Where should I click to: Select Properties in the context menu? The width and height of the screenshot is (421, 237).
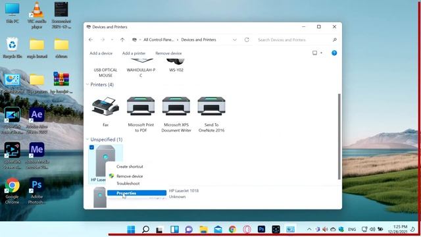coord(137,193)
